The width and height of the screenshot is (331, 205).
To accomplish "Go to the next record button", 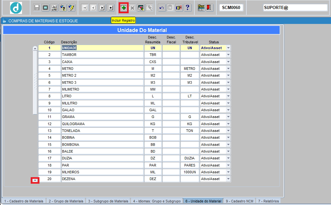I will click(x=102, y=8).
